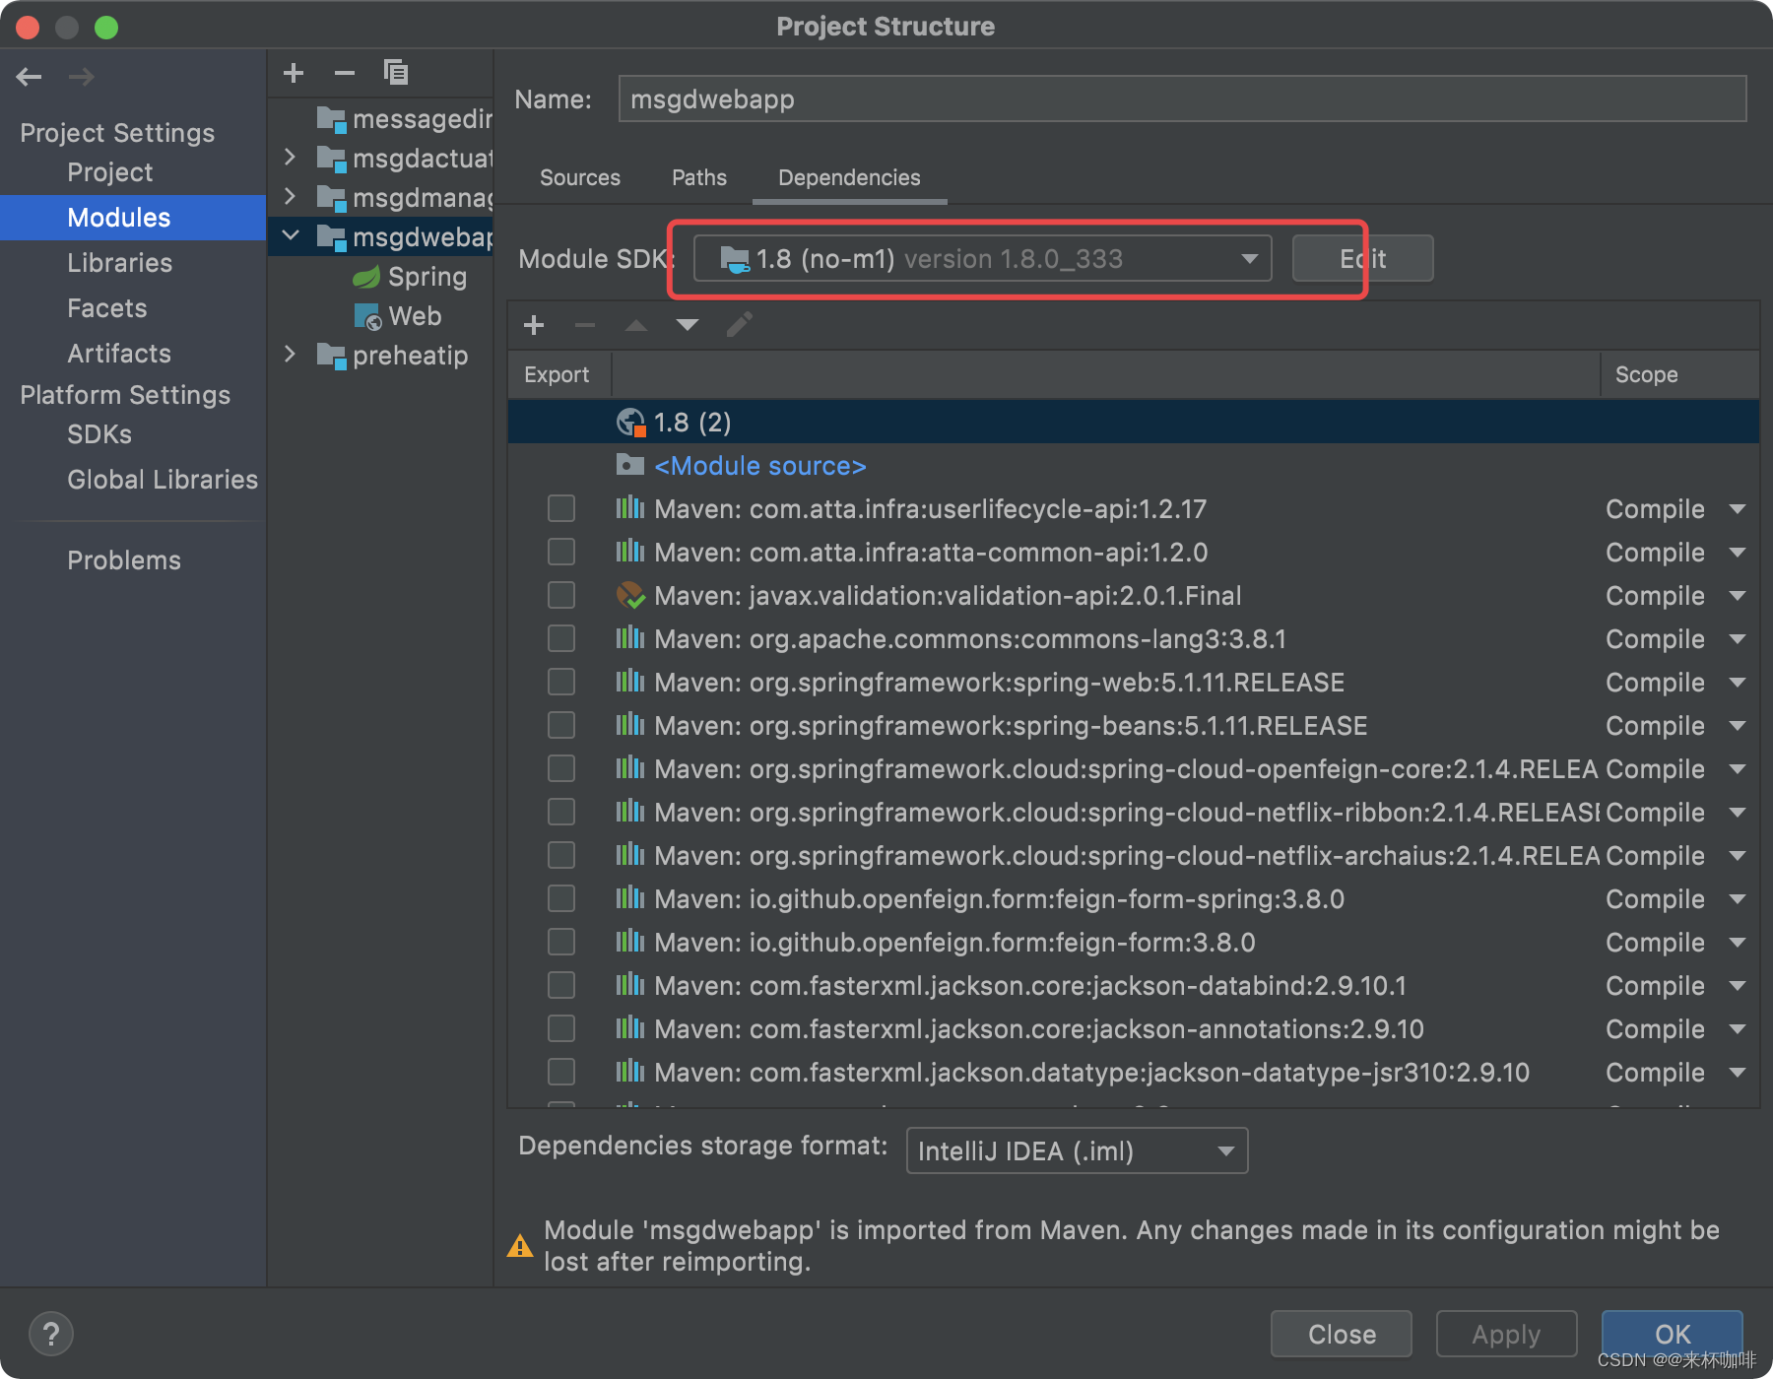Toggle export checkbox for userlifecycle-api:1.2.17

click(x=561, y=508)
